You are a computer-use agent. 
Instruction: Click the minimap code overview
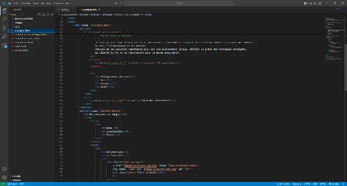point(334,39)
